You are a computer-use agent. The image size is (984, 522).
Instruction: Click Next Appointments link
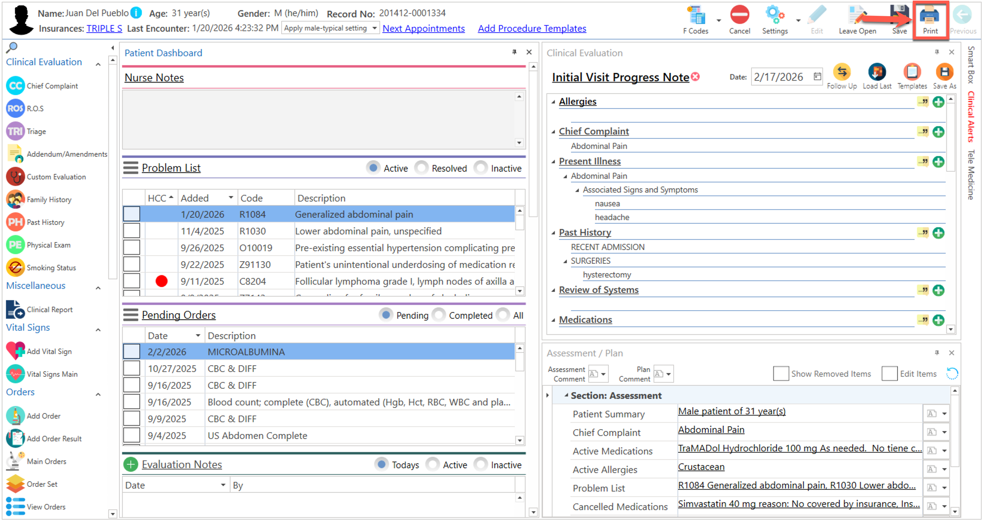(x=423, y=29)
